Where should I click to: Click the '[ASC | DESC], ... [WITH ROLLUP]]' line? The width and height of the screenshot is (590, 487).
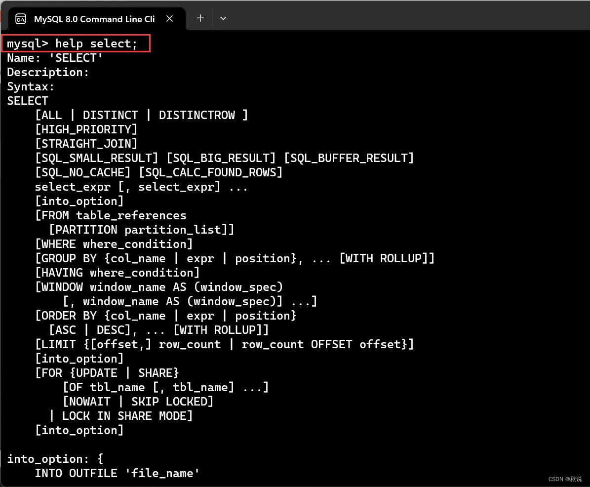pos(159,329)
